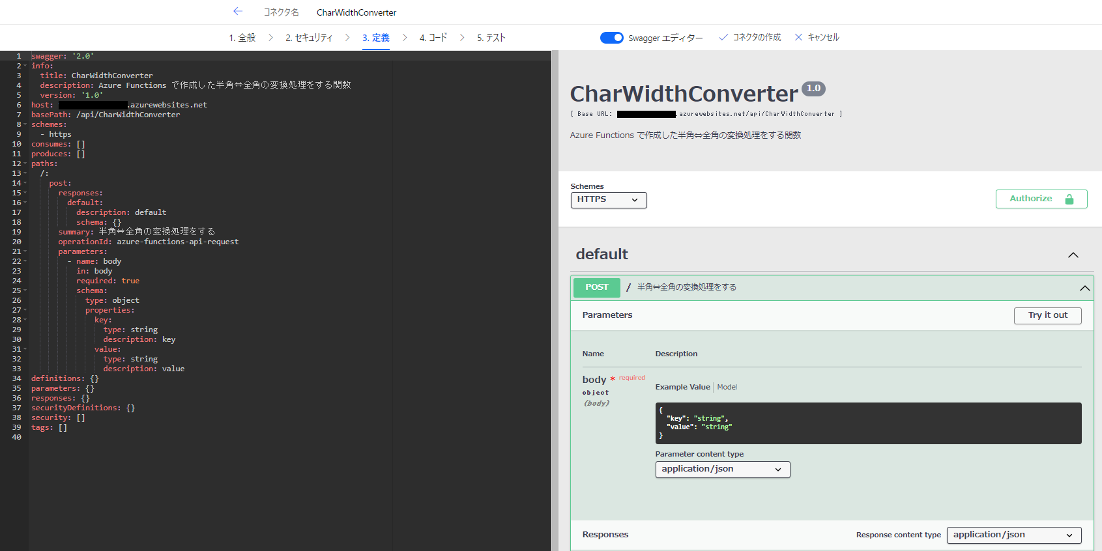
Task: Click the lock icon in Authorize
Action: point(1069,199)
